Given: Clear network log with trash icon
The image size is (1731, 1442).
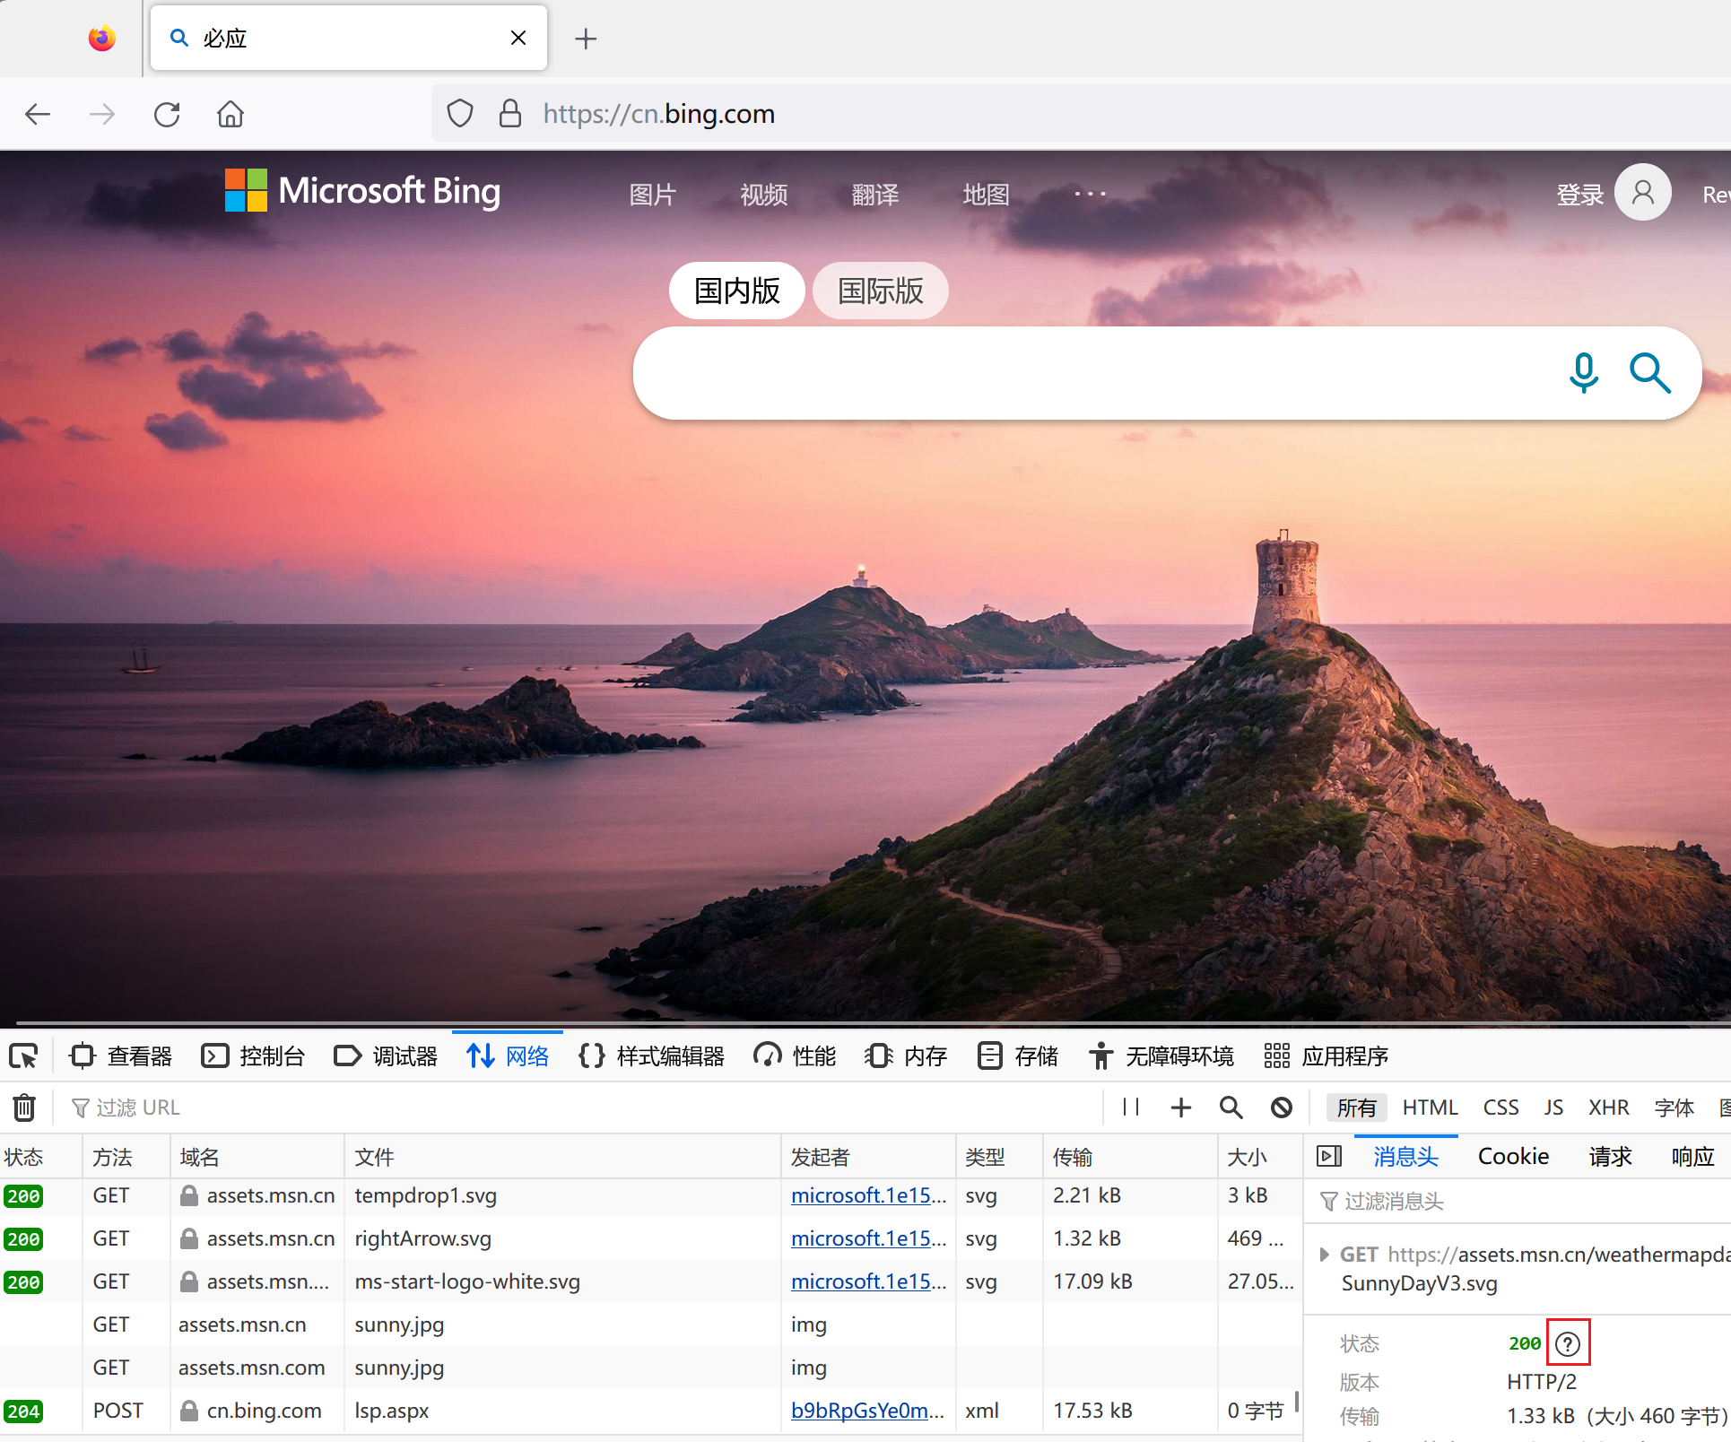Looking at the screenshot, I should coord(24,1108).
